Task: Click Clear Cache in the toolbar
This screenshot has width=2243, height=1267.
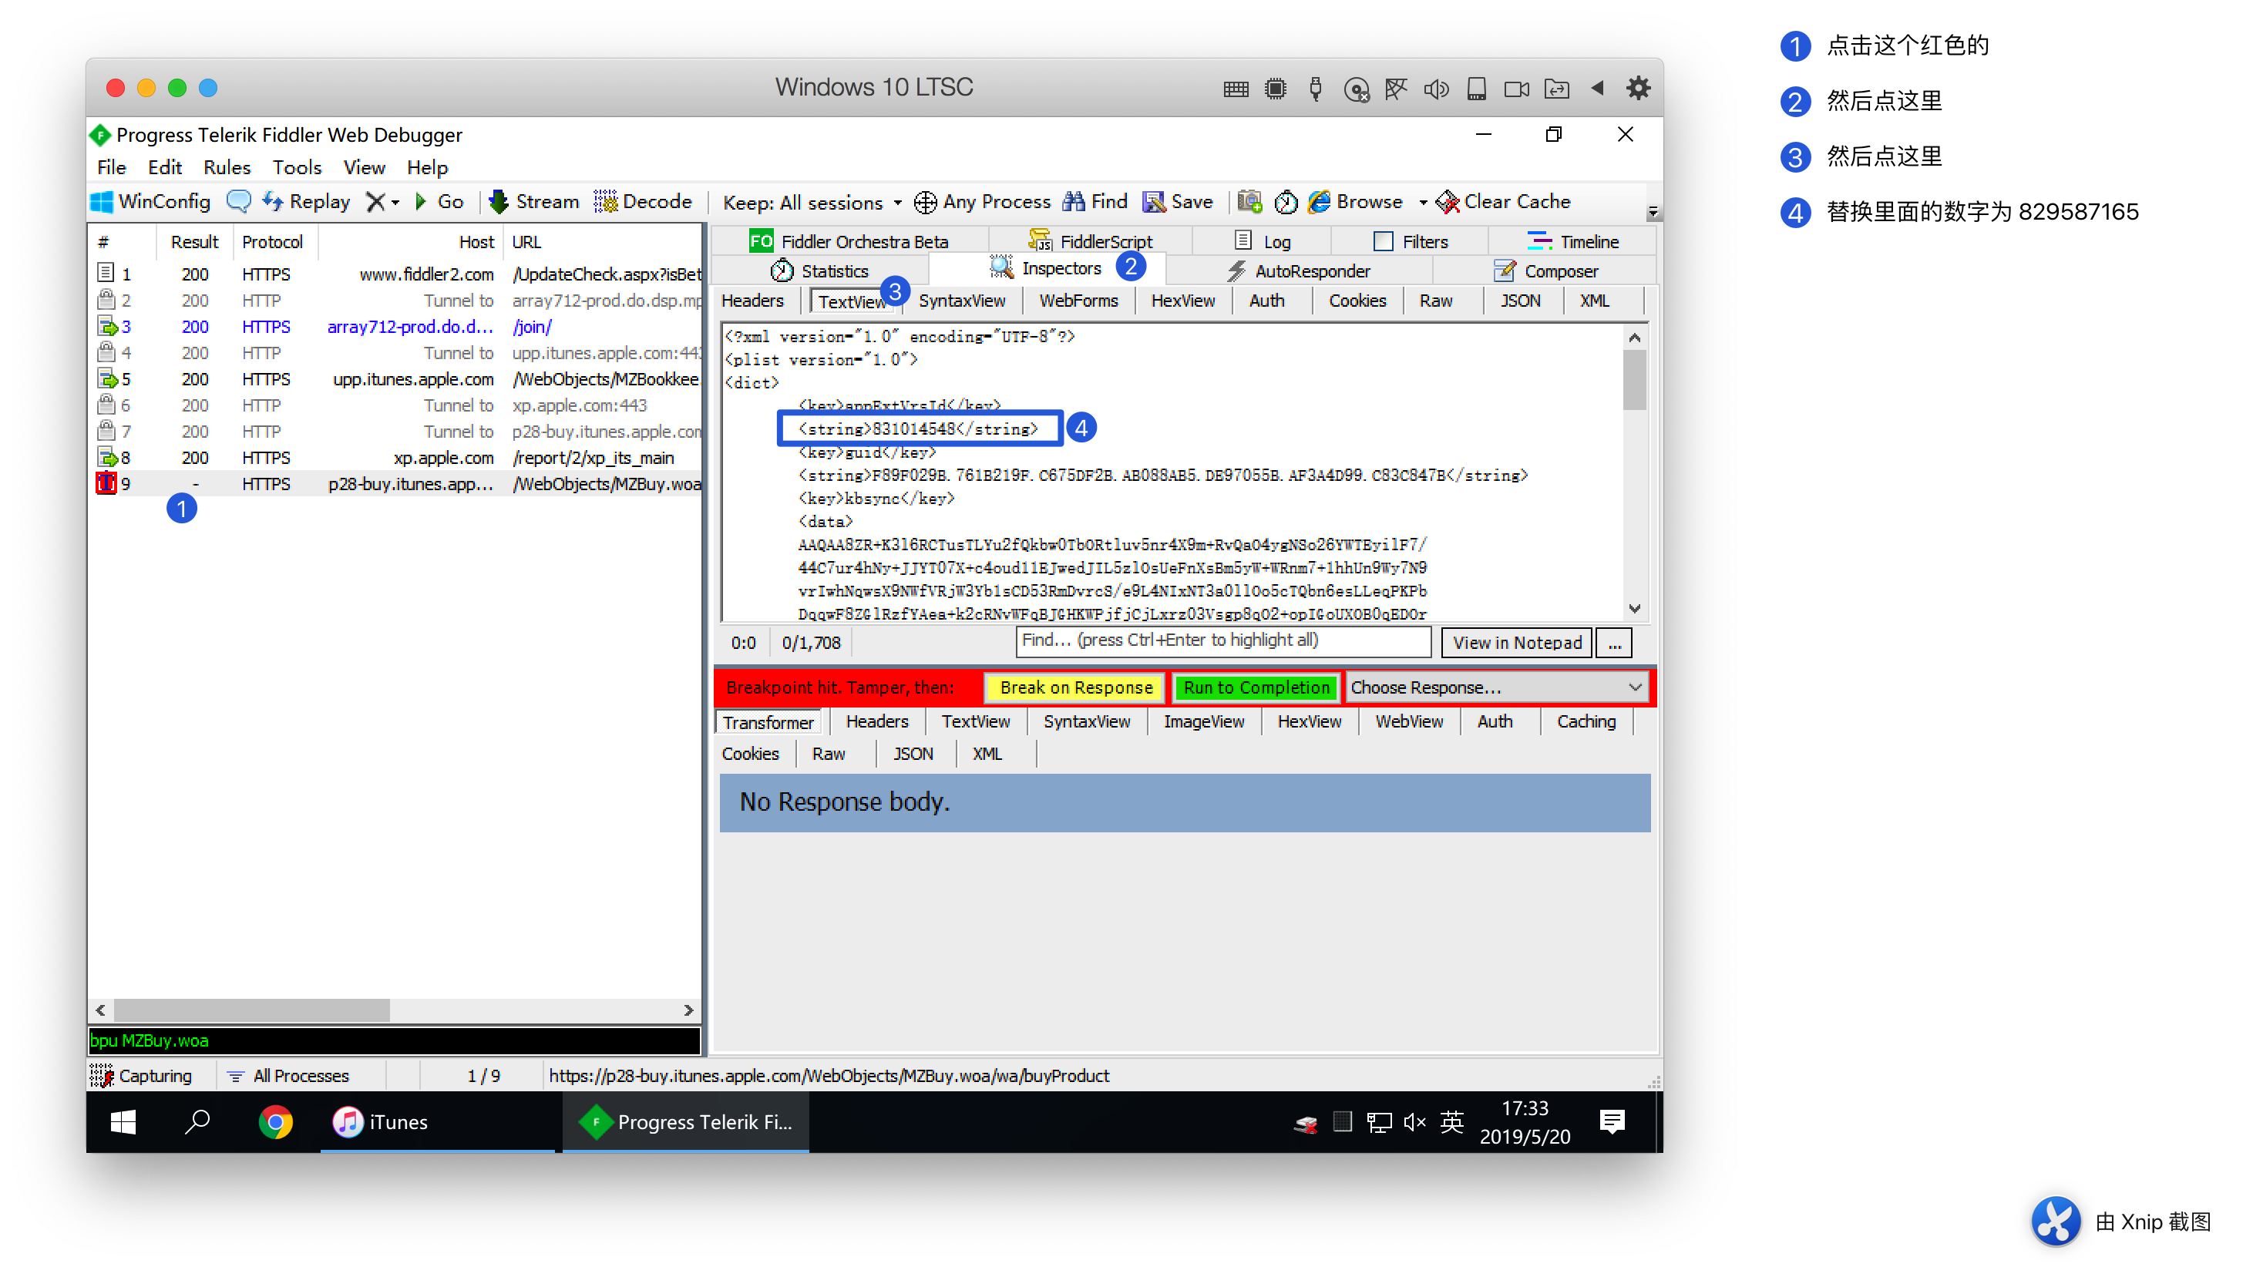Action: [1503, 202]
